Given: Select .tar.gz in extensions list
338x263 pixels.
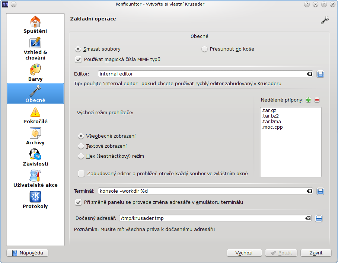Looking at the screenshot, I should click(x=269, y=110).
